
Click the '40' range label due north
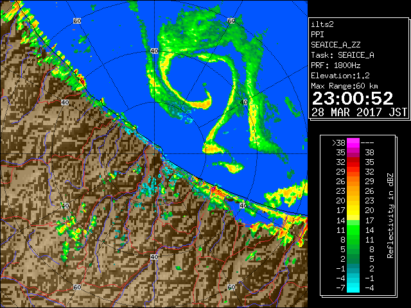pos(154,51)
